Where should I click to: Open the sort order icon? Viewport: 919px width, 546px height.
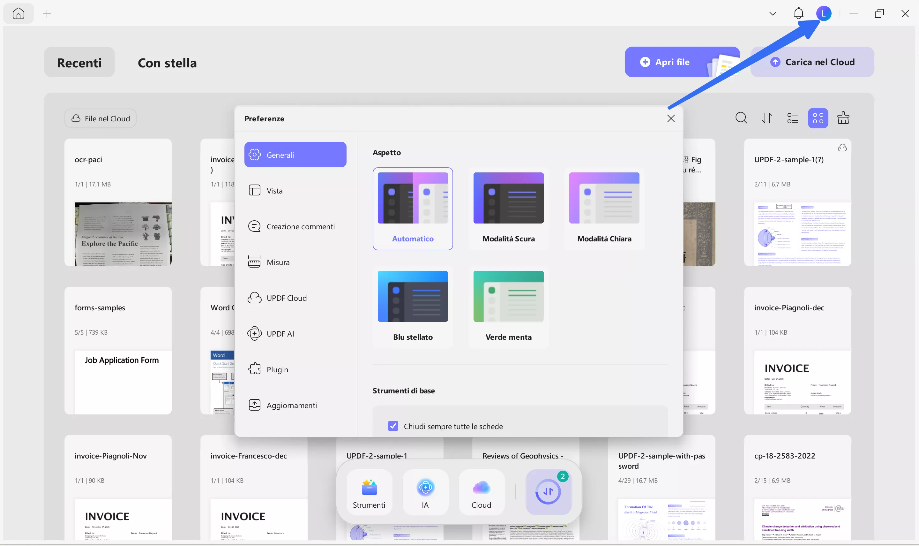pyautogui.click(x=767, y=118)
